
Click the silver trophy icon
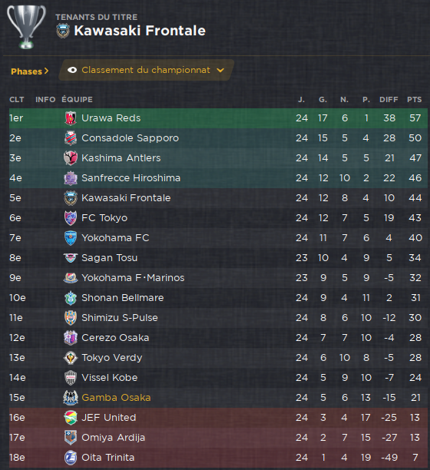pos(26,27)
